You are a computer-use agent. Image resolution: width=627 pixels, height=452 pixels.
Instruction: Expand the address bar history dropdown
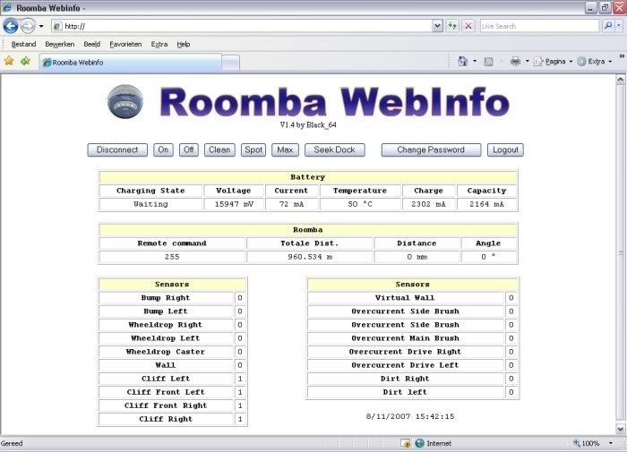(x=437, y=26)
